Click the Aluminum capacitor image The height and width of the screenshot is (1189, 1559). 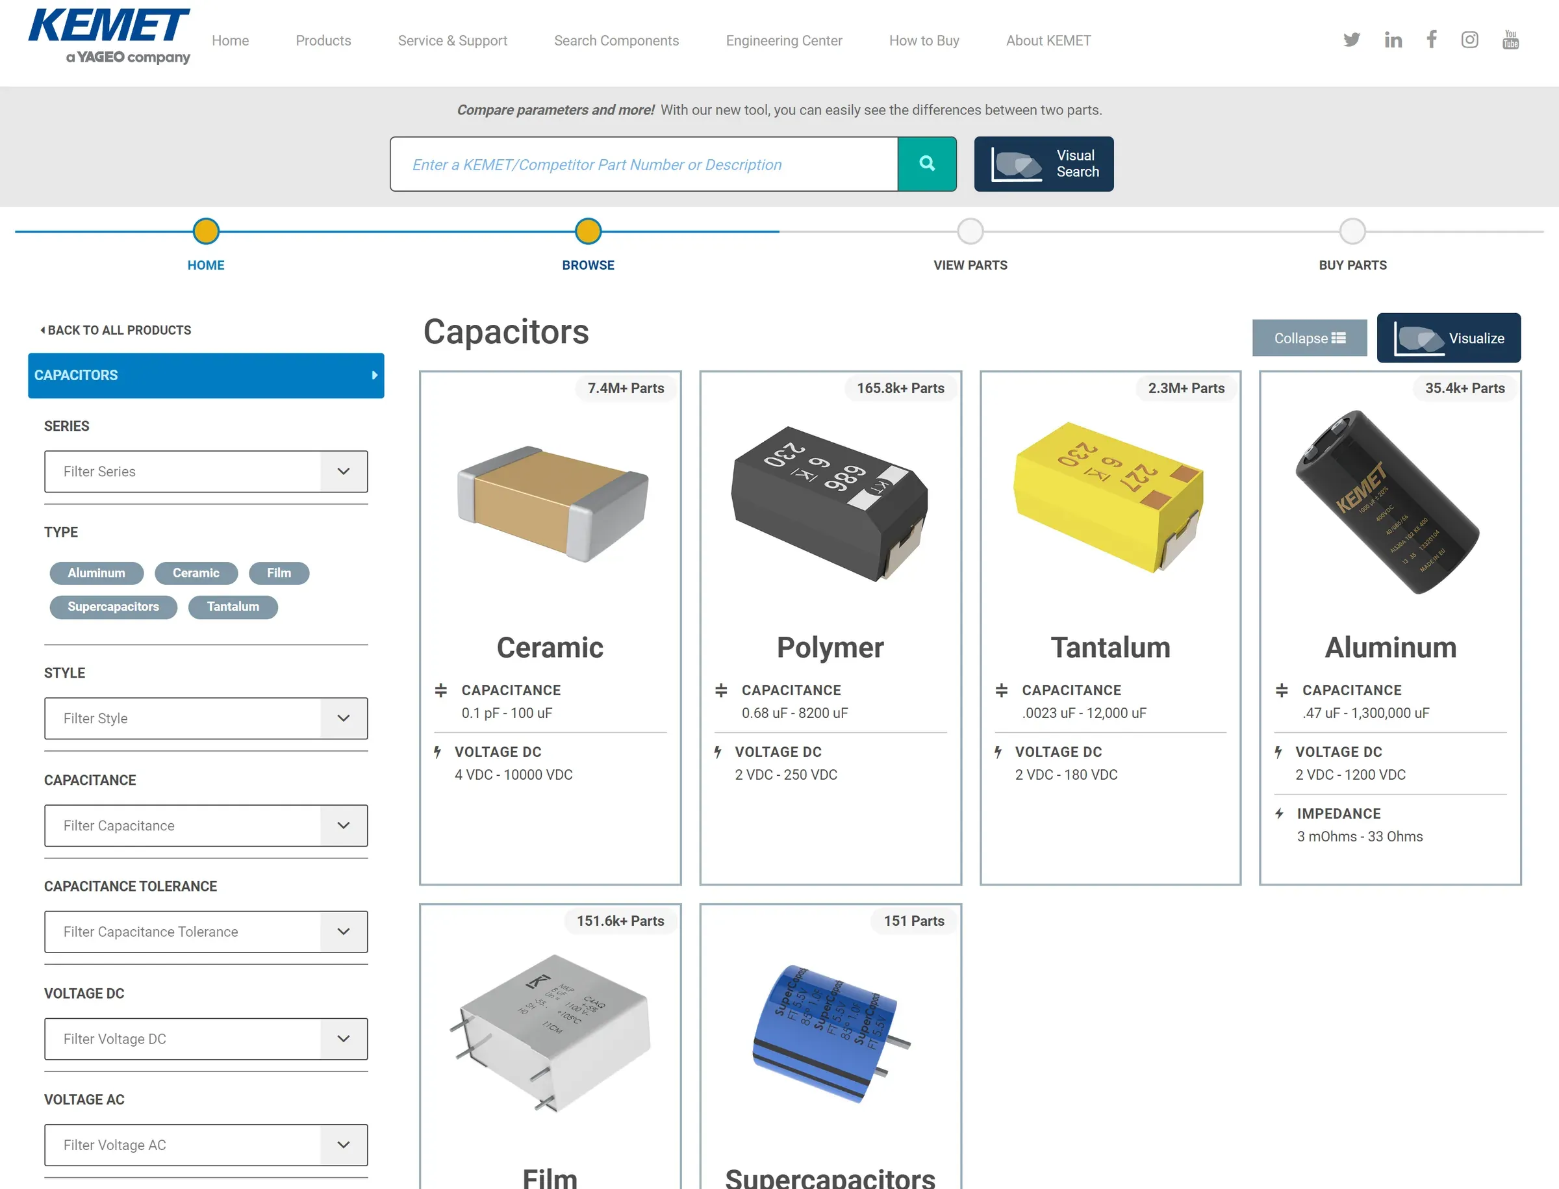point(1386,502)
